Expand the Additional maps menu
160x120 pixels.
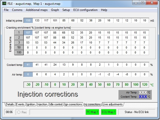click(x=37, y=10)
